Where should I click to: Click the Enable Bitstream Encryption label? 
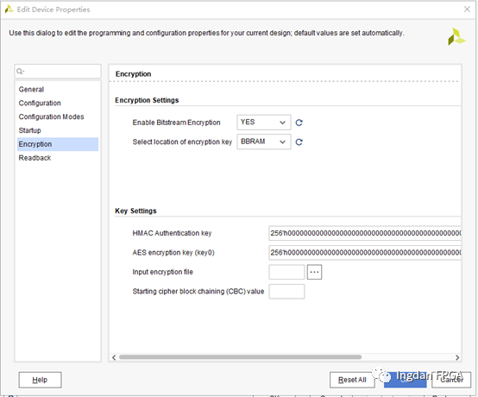[x=176, y=123]
